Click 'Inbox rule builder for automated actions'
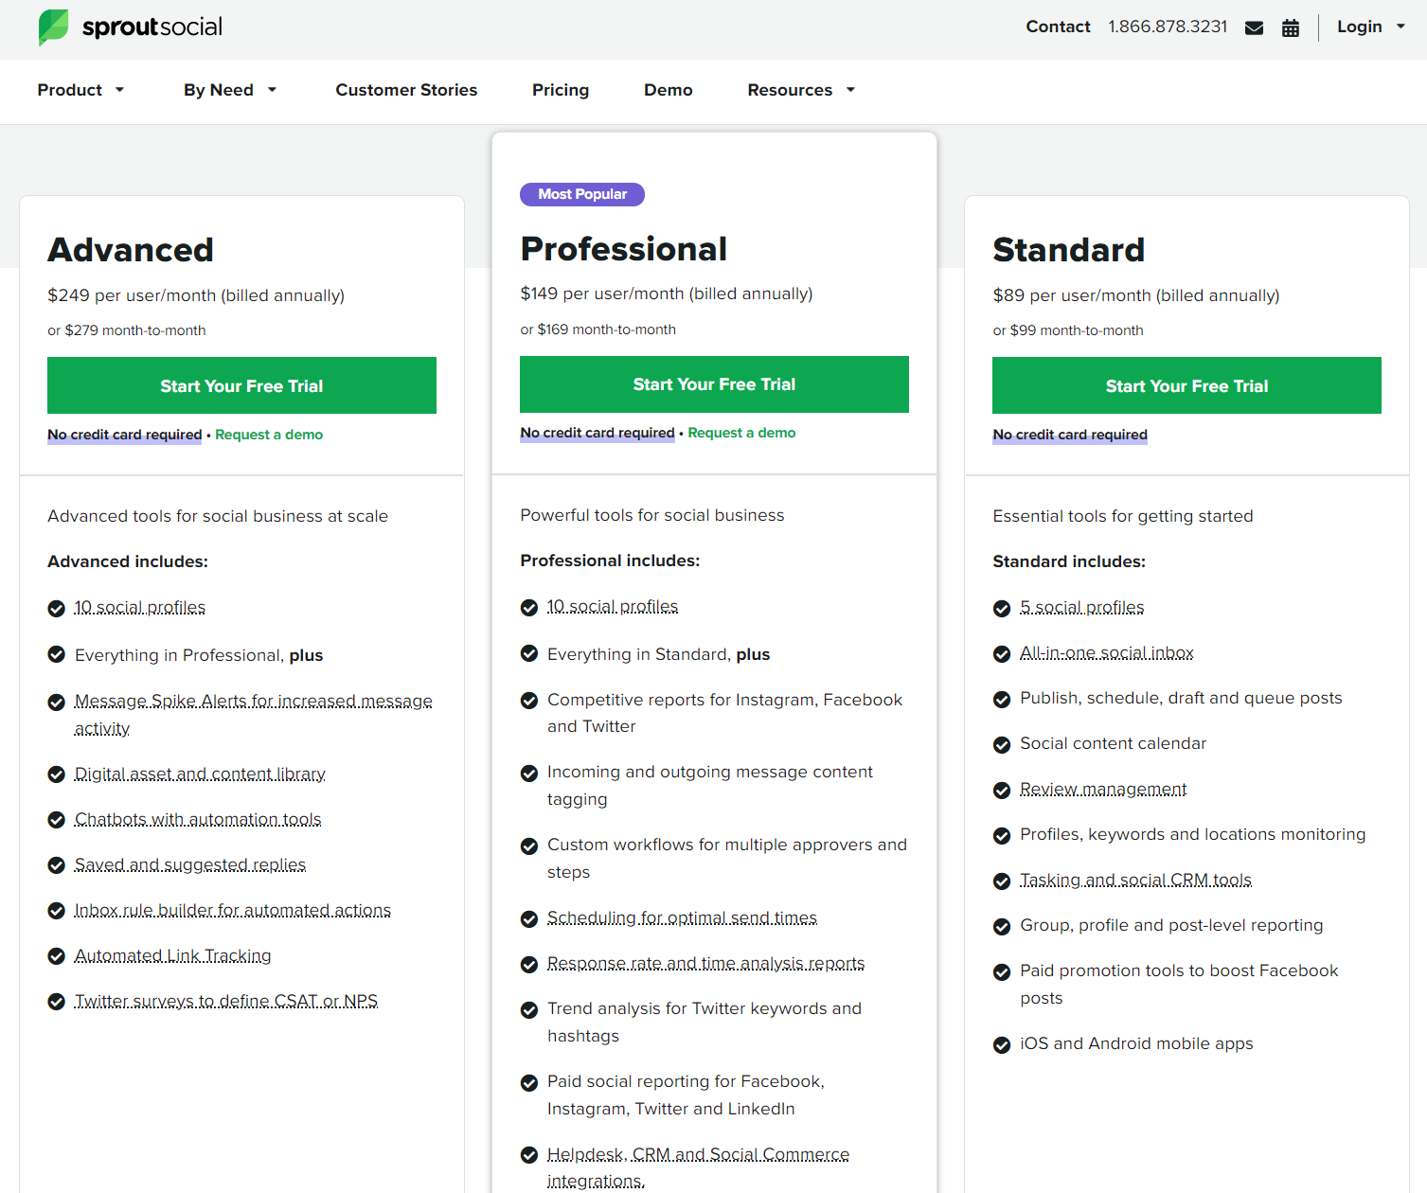Image resolution: width=1427 pixels, height=1193 pixels. pos(233,910)
